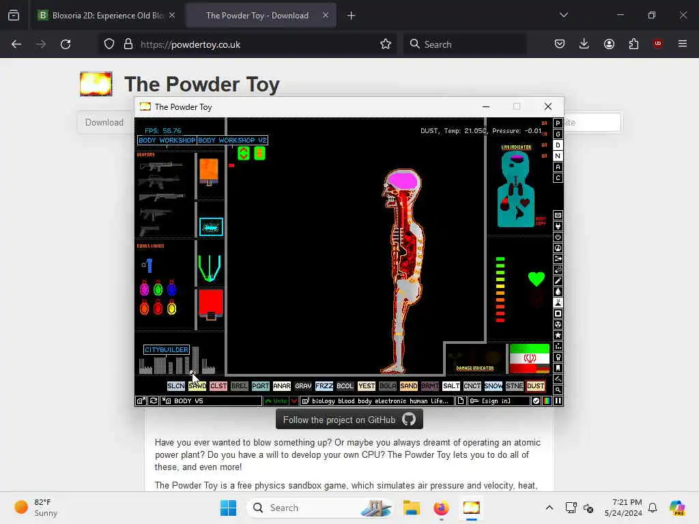Open the Walls category in Powder Toy sidebar
699x524 pixels.
point(558,215)
